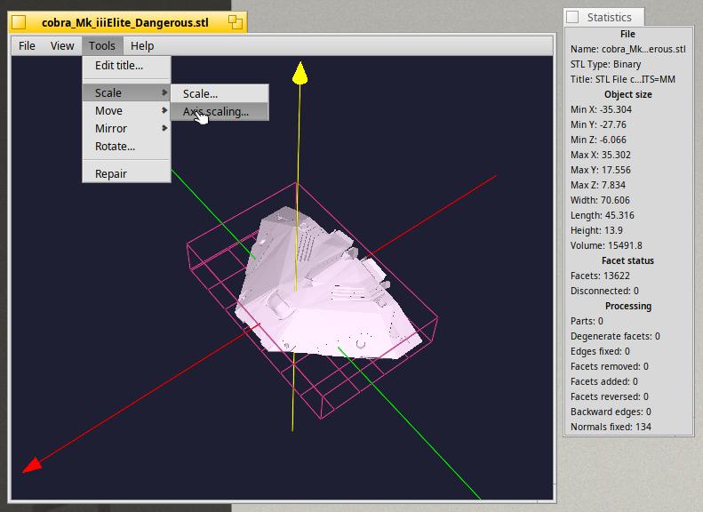703x512 pixels.
Task: Open the File menu
Action: [x=27, y=45]
